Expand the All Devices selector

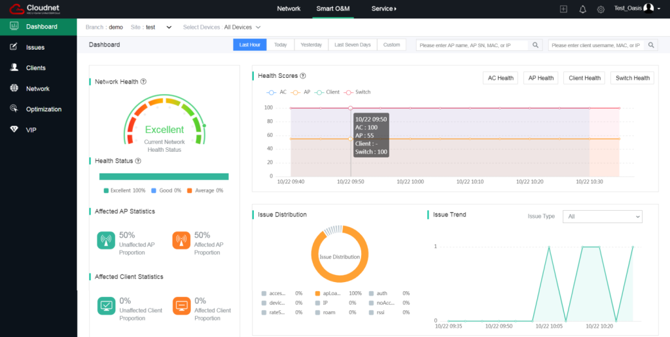242,27
